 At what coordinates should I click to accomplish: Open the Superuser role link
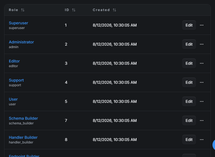click(18, 23)
